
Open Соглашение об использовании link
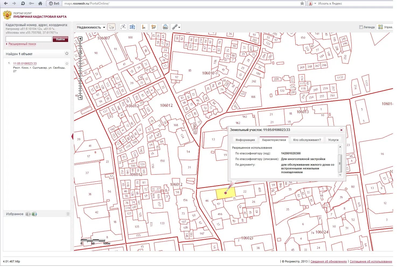click(x=371, y=262)
